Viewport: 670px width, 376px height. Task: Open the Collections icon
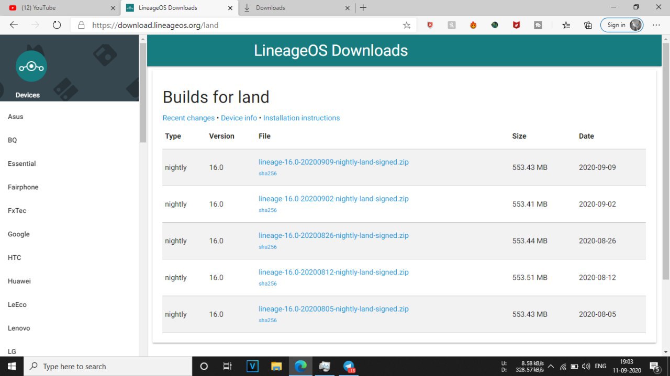(588, 25)
